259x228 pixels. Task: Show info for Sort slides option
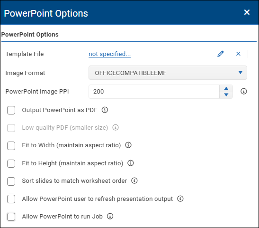(134, 180)
